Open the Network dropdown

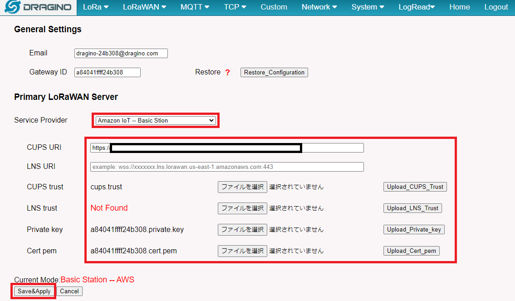click(x=319, y=7)
